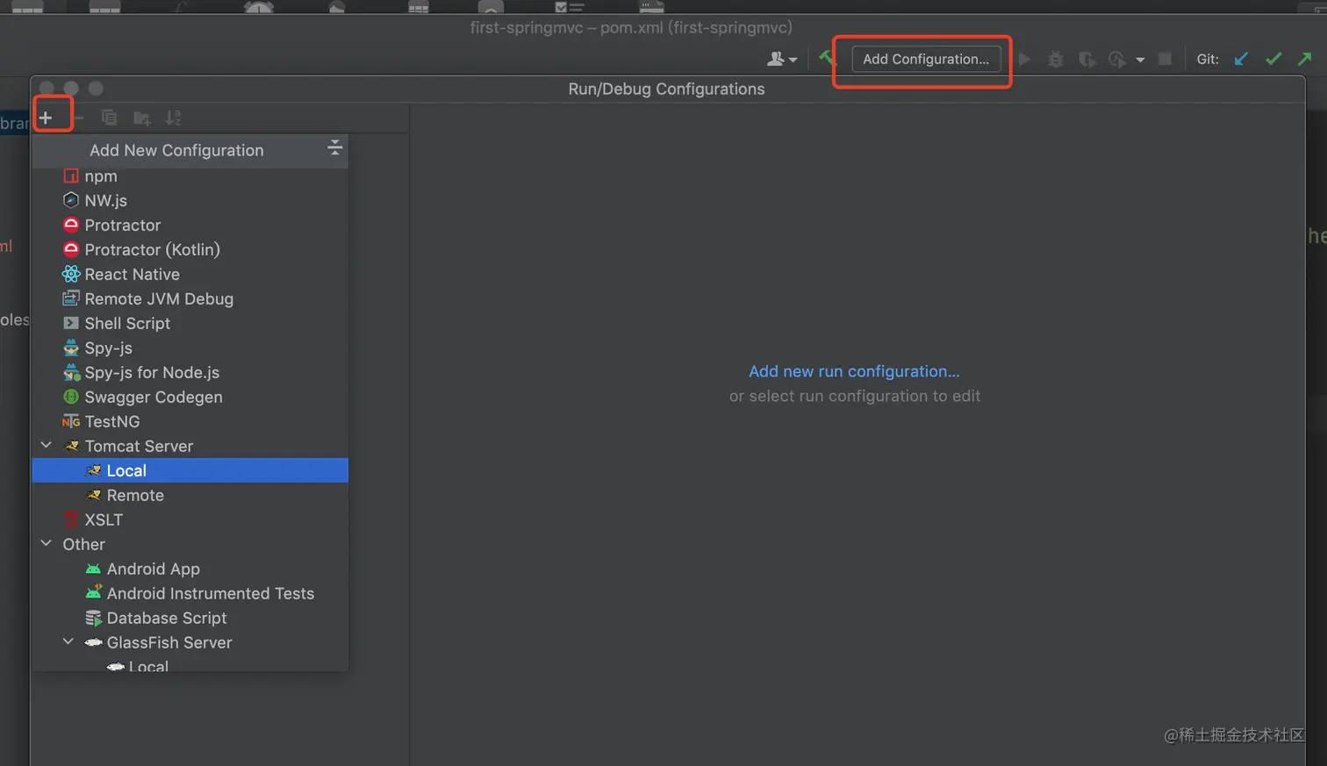1327x766 pixels.
Task: Select the npm configuration type
Action: pos(190,175)
